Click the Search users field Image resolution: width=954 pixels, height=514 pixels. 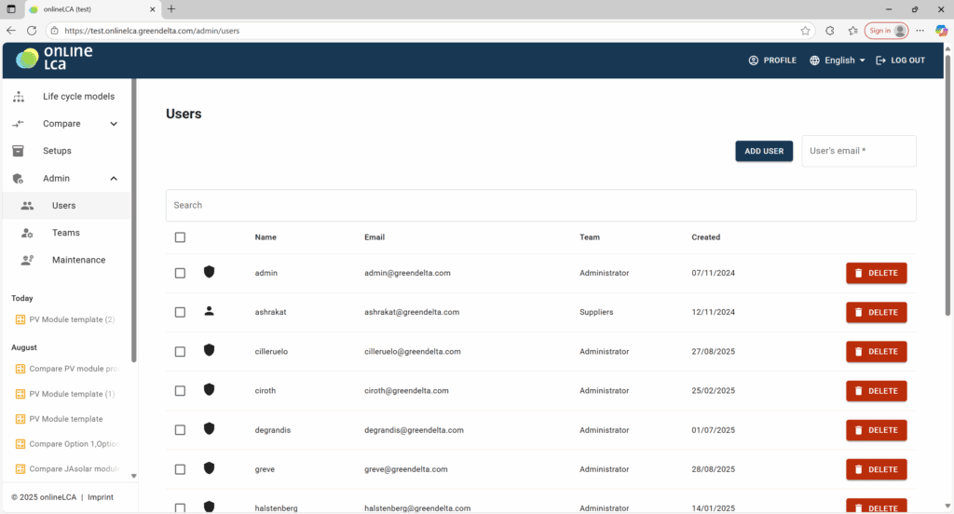point(540,205)
